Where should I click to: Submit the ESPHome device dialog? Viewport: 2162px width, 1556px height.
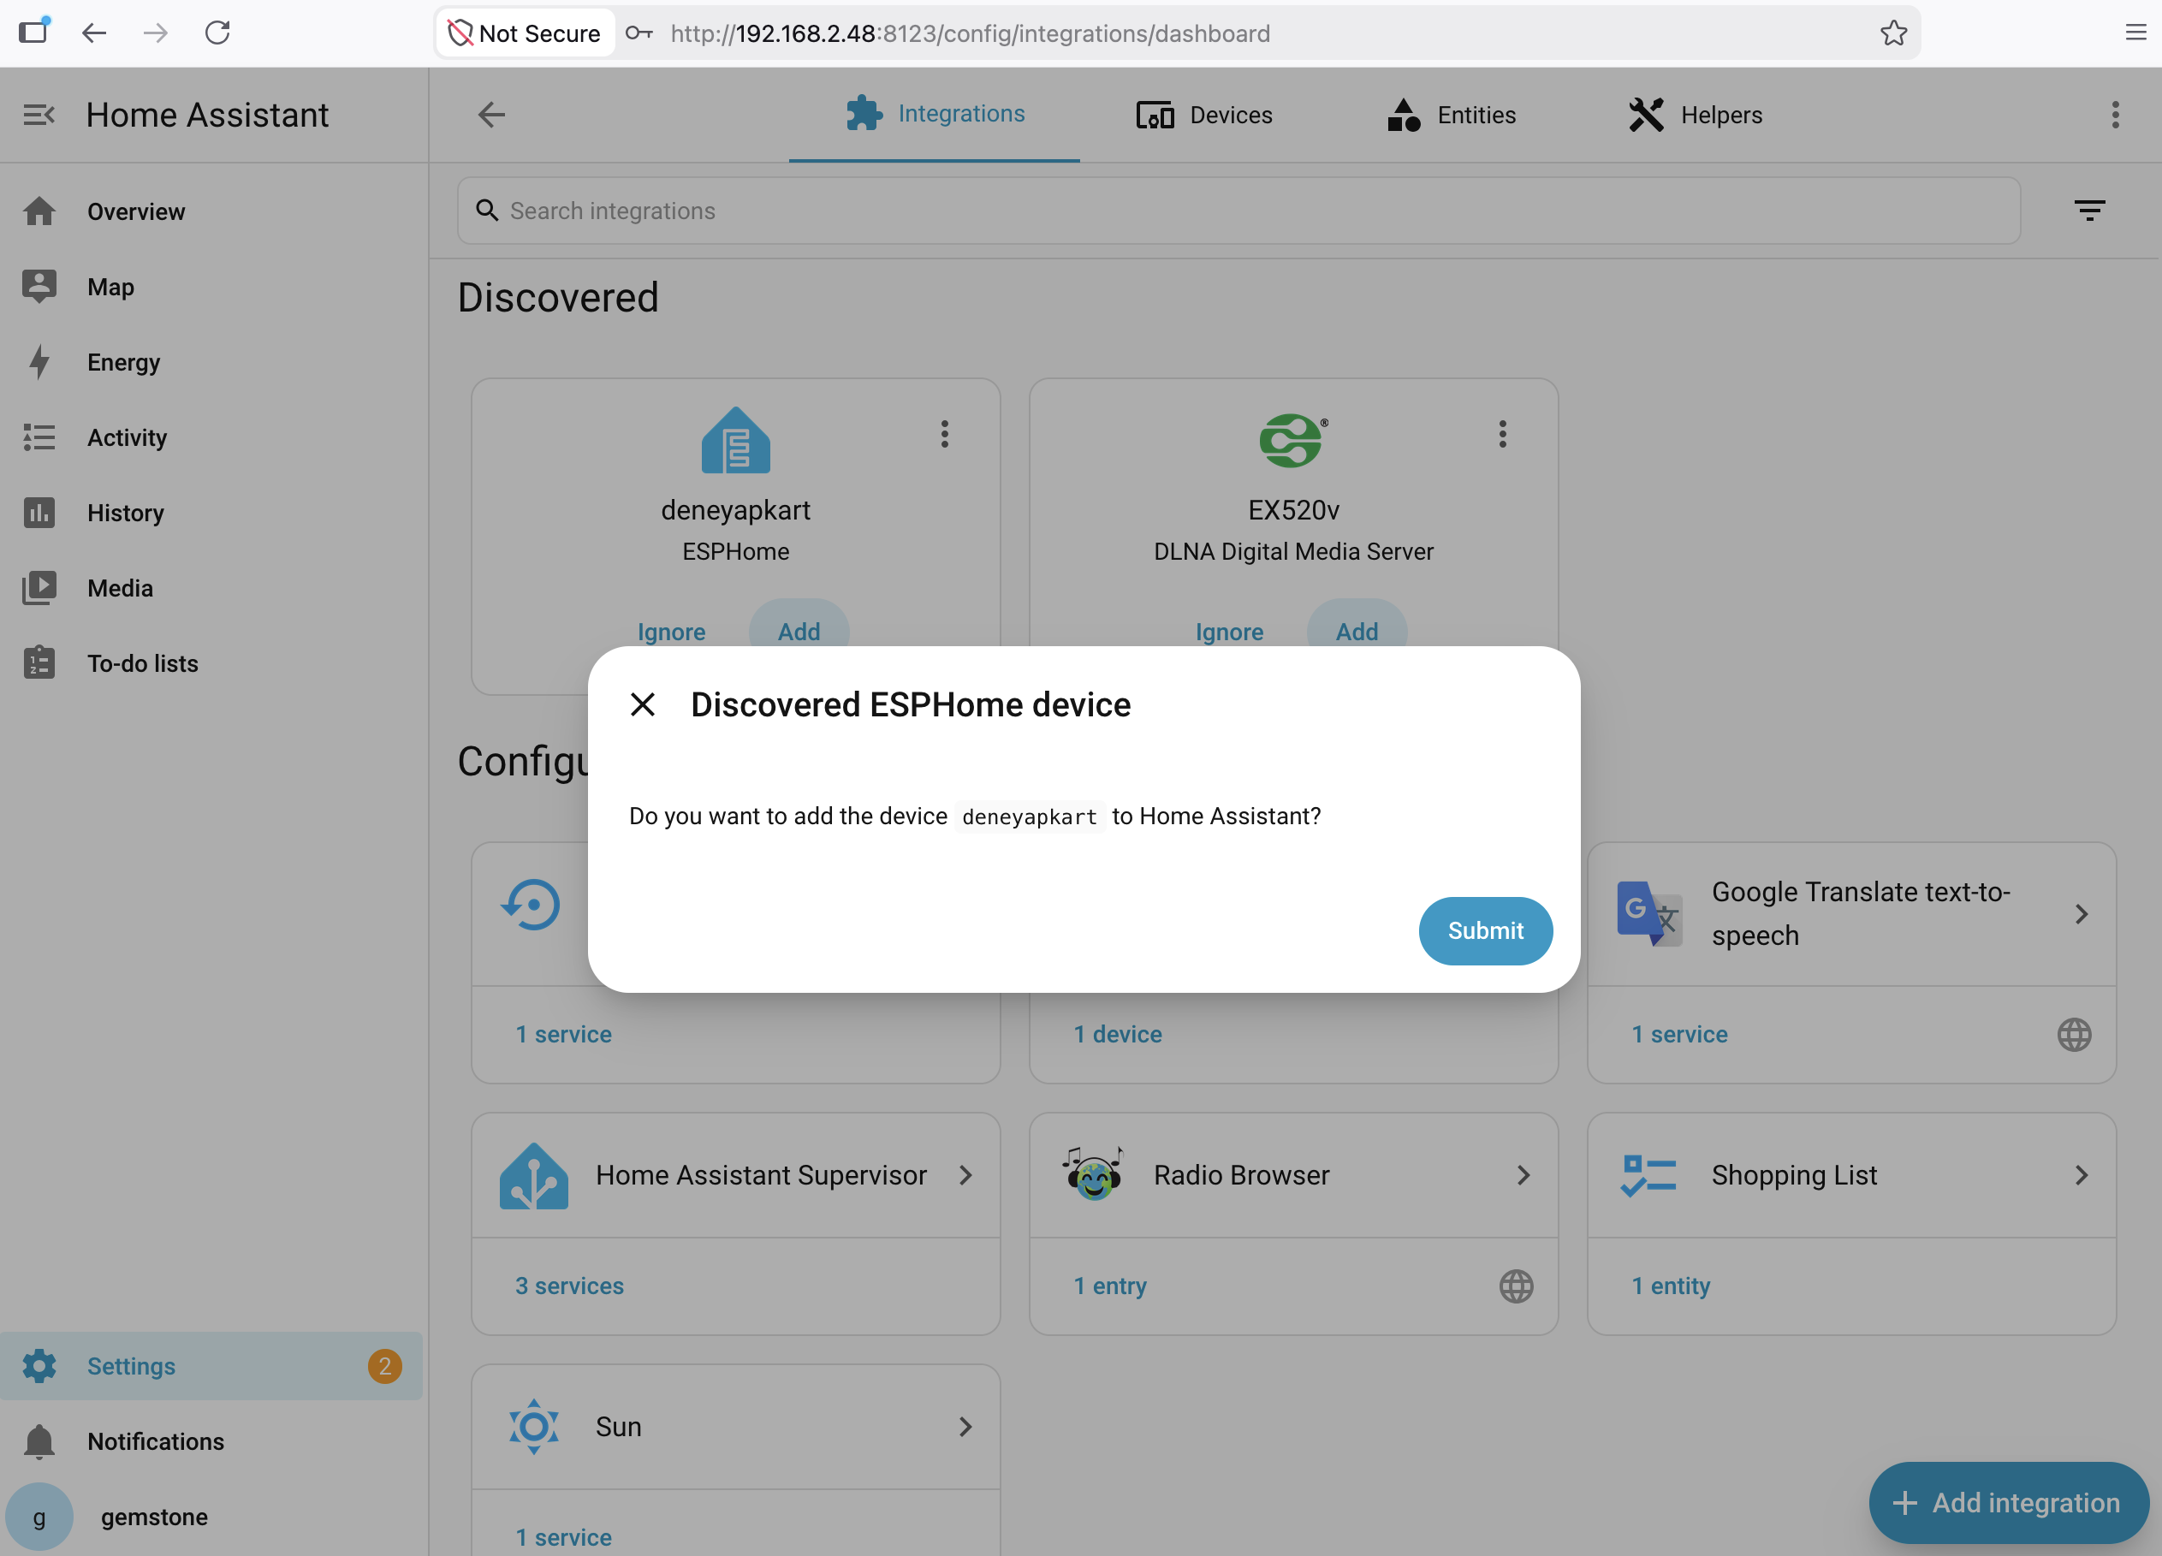1484,930
